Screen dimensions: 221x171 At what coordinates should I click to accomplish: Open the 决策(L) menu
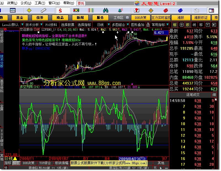click(12, 3)
